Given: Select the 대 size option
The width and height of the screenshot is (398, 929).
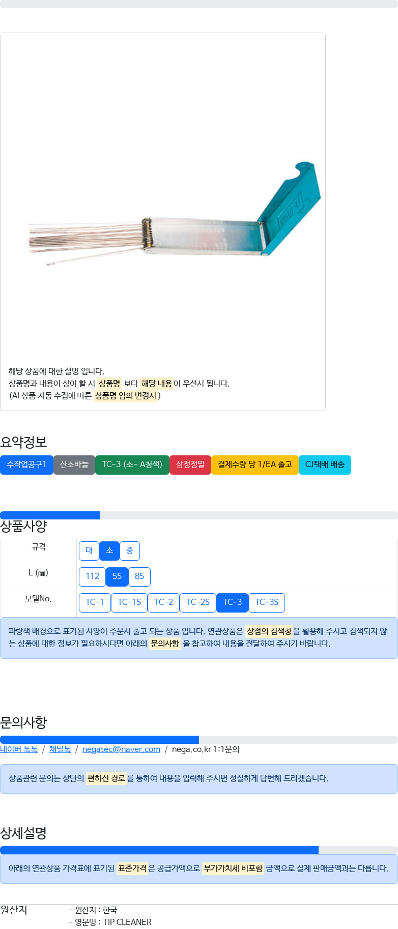Looking at the screenshot, I should point(89,550).
